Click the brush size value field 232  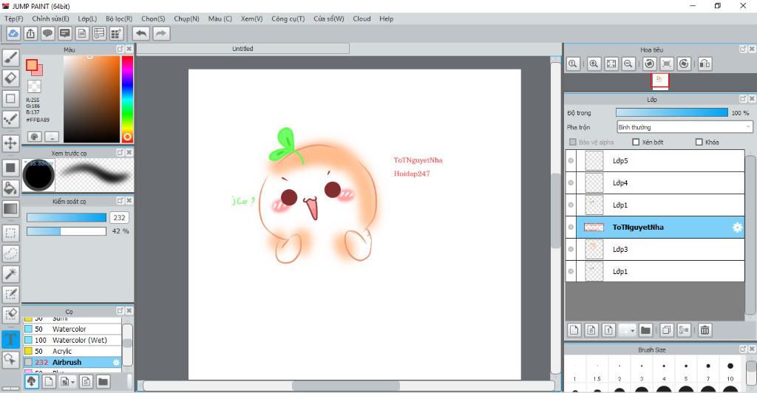(119, 217)
